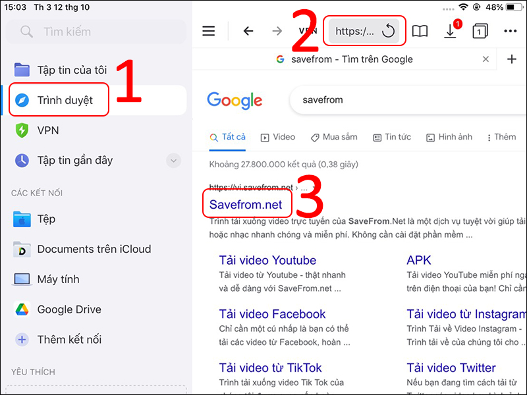
Task: Open the Thêm search filter menu
Action: point(501,137)
